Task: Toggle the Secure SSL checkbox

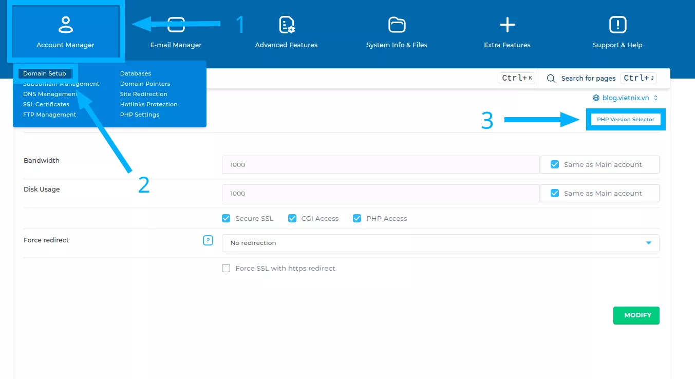Action: tap(226, 218)
